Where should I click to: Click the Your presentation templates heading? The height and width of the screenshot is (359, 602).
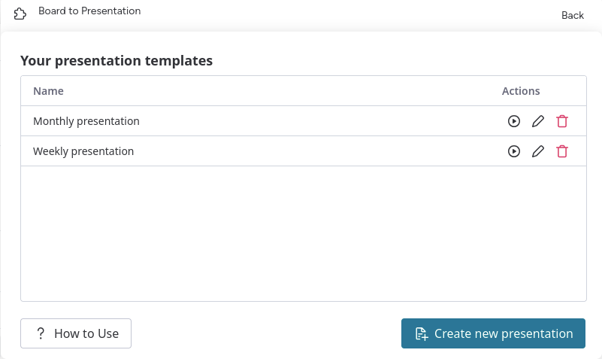(116, 61)
